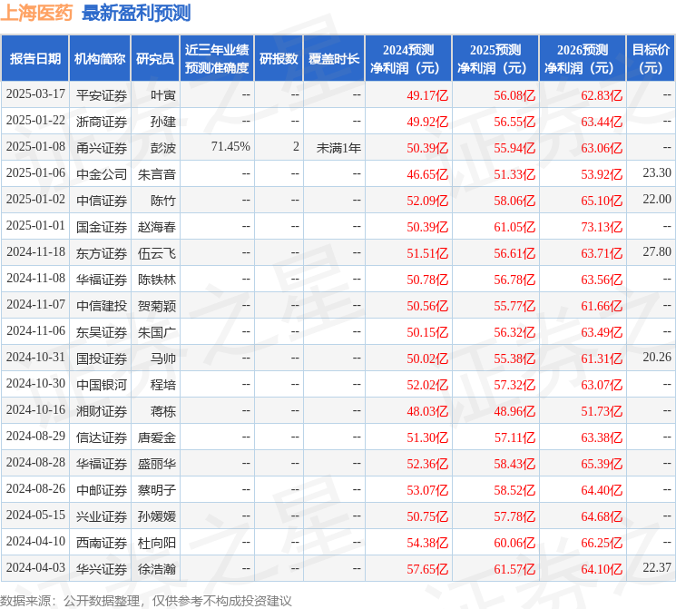Click the institution 信达证券
The height and width of the screenshot is (609, 676).
[102, 437]
